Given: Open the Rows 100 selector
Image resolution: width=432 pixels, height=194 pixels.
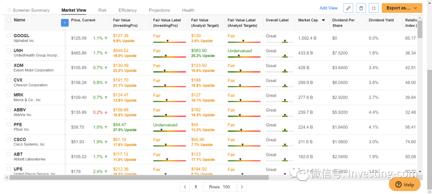Looking at the screenshot, I should tap(219, 187).
